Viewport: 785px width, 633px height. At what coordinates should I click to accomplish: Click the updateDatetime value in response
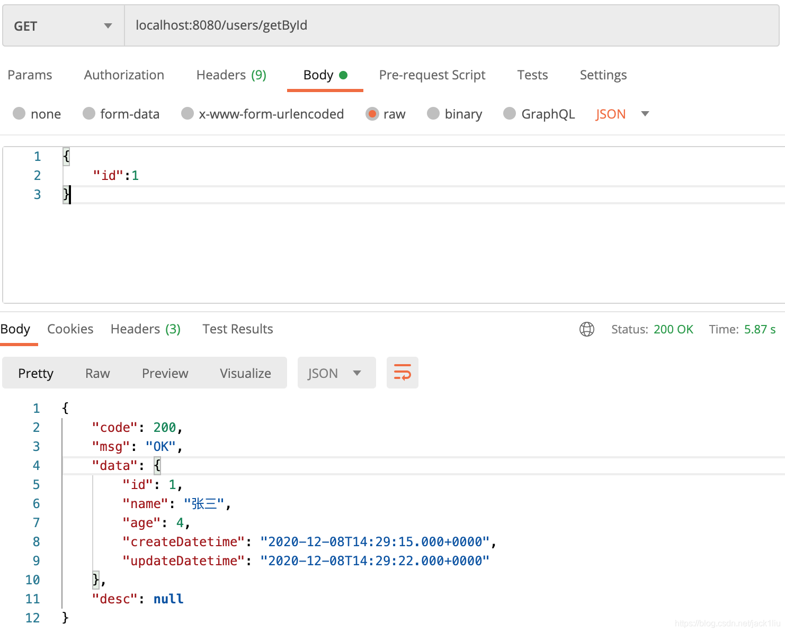point(375,561)
